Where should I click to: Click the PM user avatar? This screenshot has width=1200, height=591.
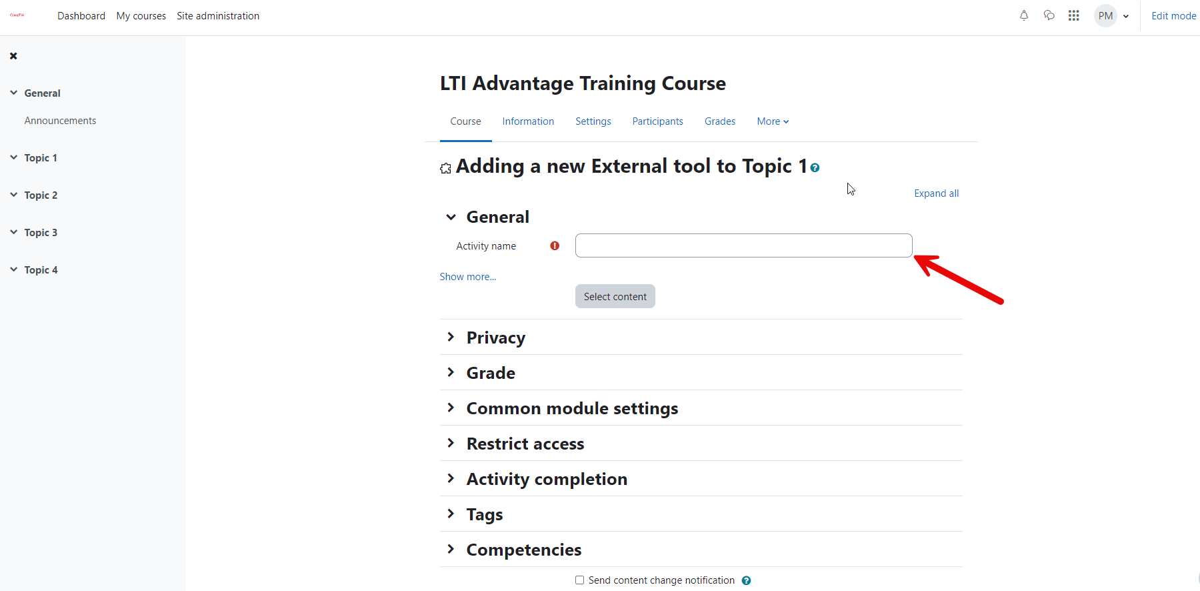(1105, 16)
